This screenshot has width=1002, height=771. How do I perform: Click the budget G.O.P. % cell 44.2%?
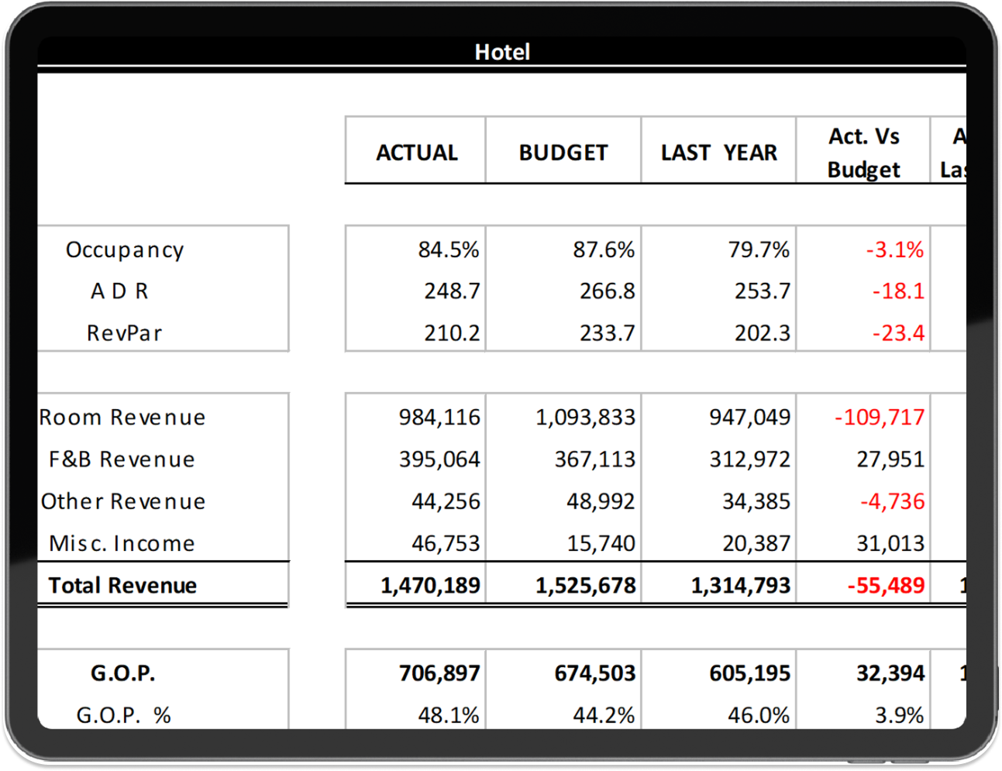tap(603, 714)
